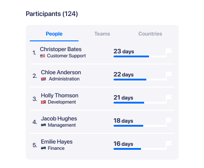Screen dimensions: 204x168
Task: Click the Estonia flag icon beside Finance
Action: pyautogui.click(x=43, y=148)
